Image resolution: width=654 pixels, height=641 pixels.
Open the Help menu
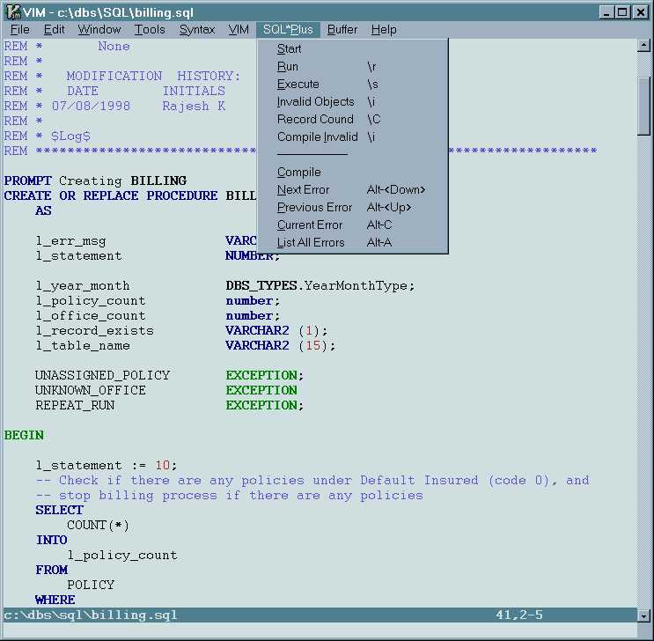384,29
